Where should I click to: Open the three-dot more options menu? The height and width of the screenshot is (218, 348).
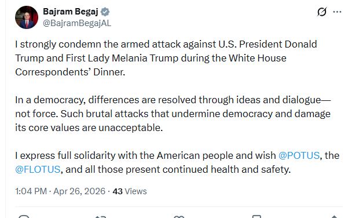[x=337, y=12]
